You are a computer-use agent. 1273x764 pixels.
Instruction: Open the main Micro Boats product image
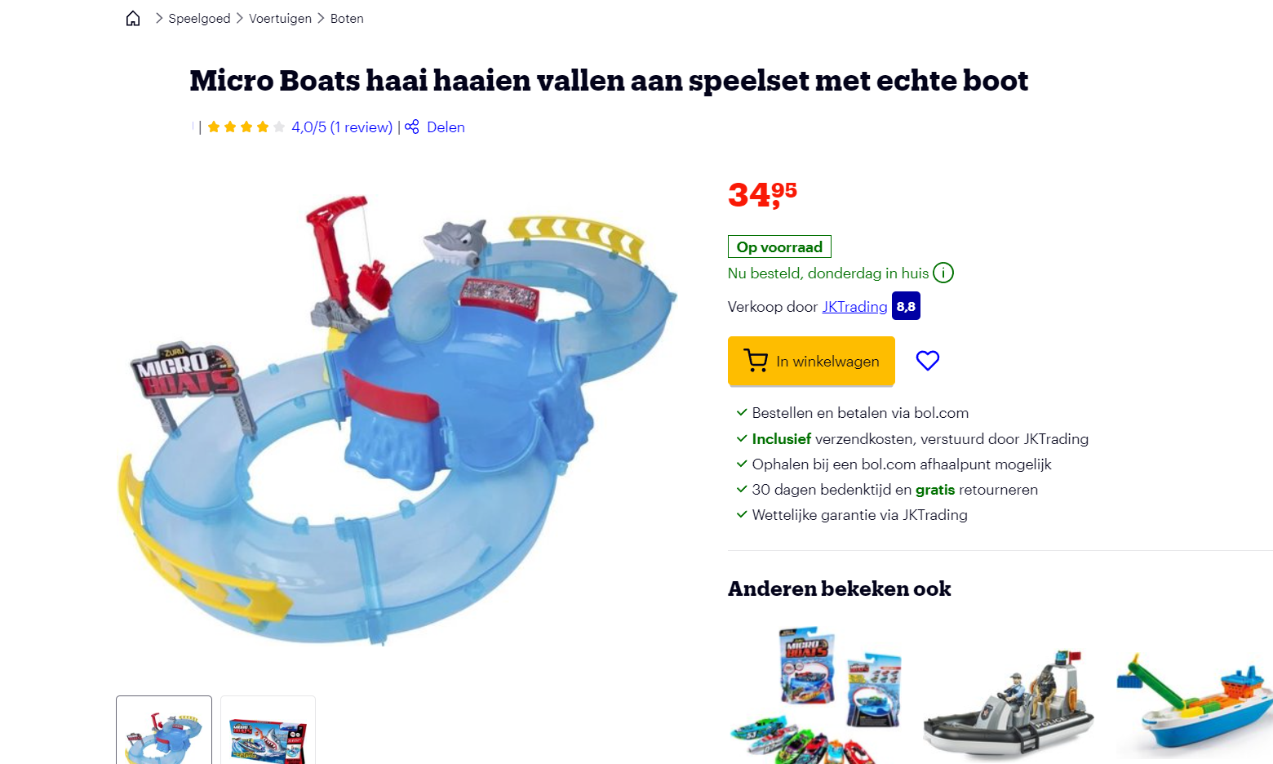pos(397,416)
